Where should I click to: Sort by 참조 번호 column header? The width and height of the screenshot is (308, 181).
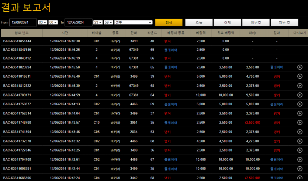click(22, 33)
